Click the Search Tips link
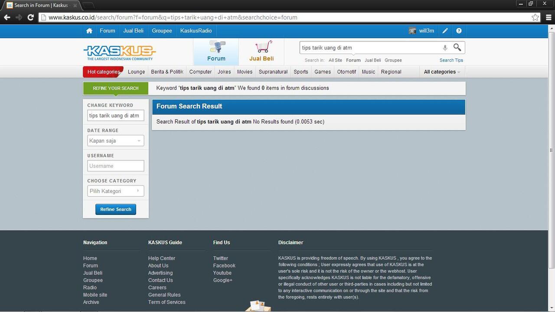The image size is (555, 312). tap(451, 60)
